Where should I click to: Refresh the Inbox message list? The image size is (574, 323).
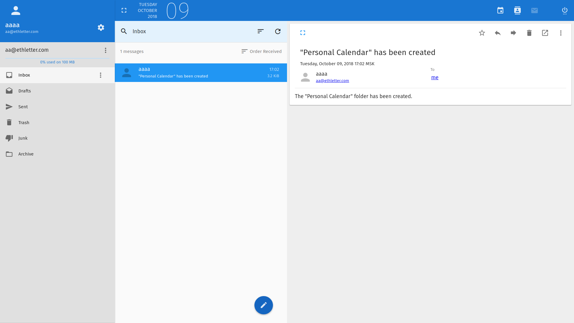[x=278, y=31]
